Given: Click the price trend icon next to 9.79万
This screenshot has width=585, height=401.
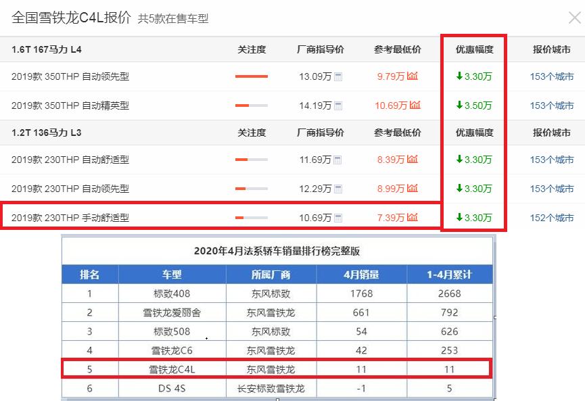Looking at the screenshot, I should coord(411,76).
